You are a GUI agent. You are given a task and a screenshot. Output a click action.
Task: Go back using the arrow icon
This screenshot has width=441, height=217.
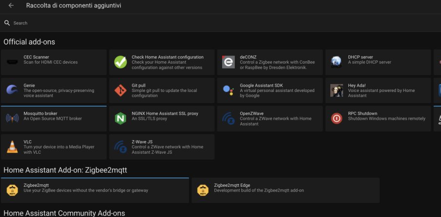coord(11,5)
